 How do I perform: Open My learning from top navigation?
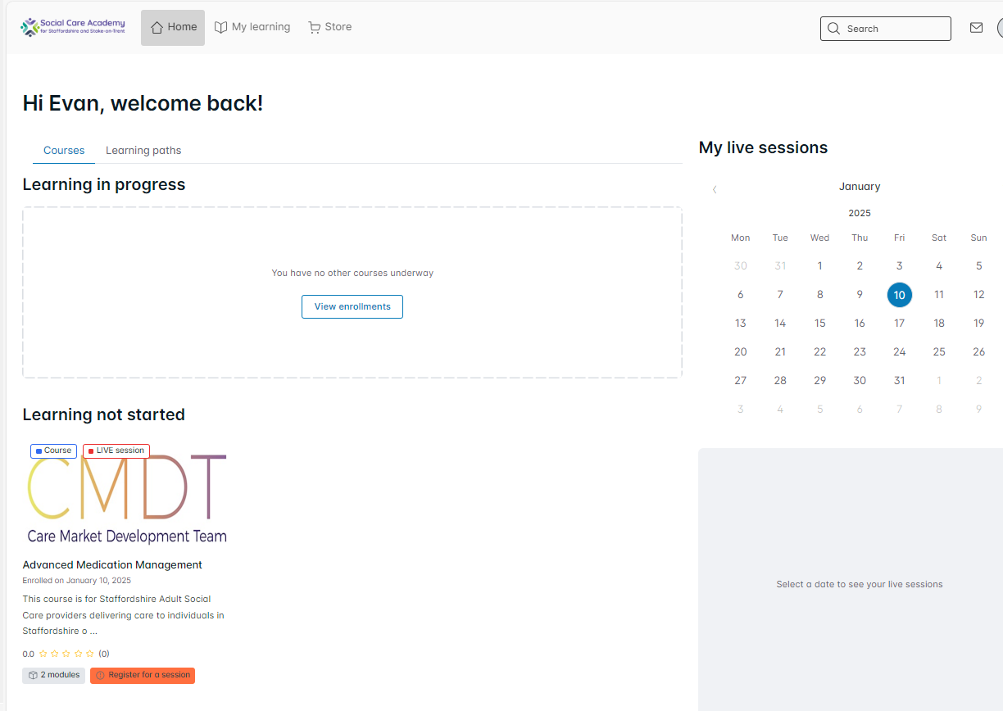[x=252, y=27]
